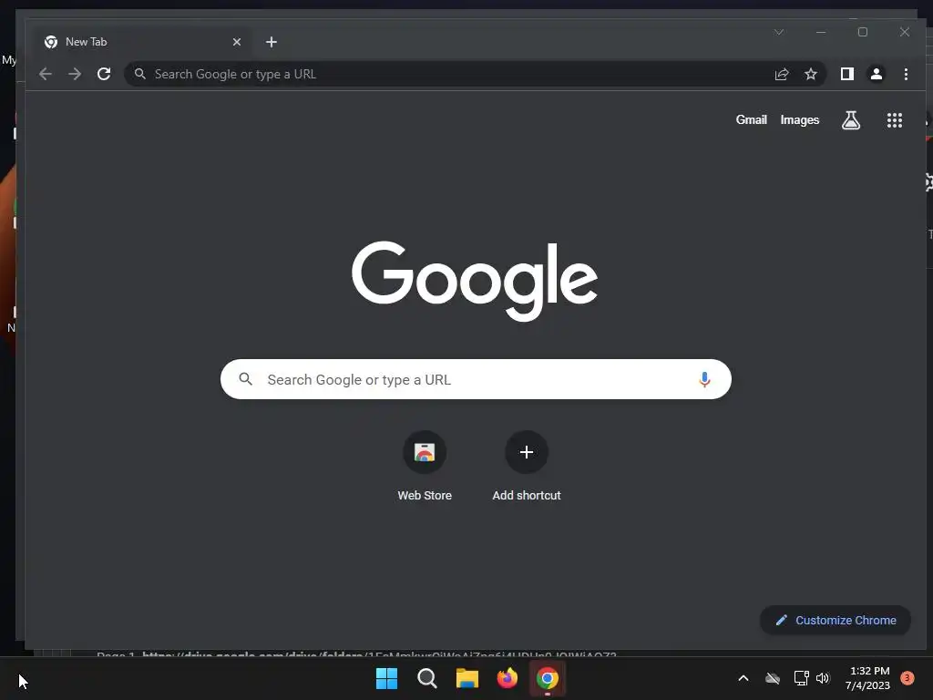Start voice search with microphone icon
Screen dimensions: 933x700
[x=704, y=379]
